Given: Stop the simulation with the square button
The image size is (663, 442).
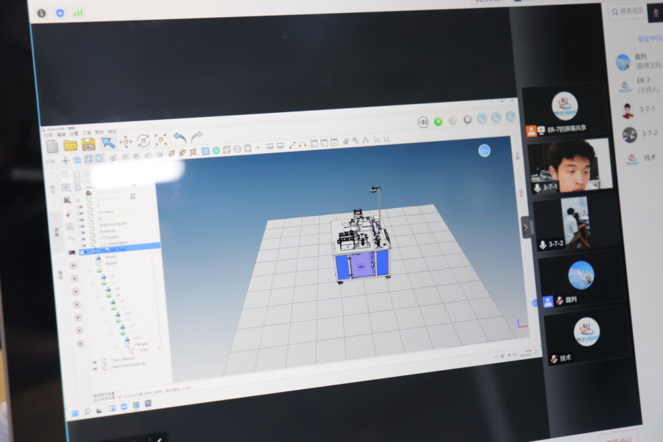Looking at the screenshot, I should tap(467, 120).
